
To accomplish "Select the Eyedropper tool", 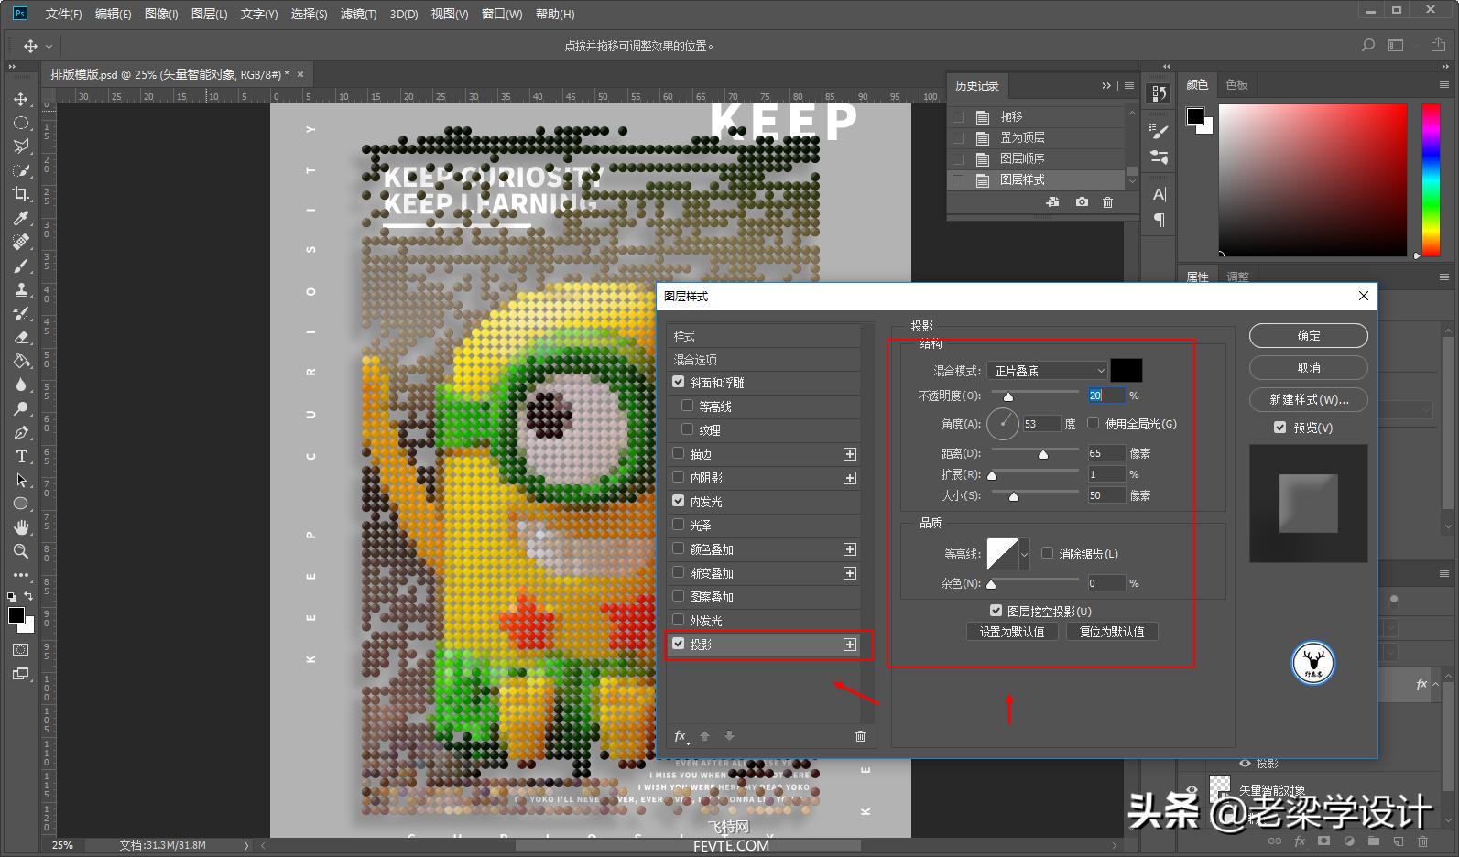I will pos(21,218).
